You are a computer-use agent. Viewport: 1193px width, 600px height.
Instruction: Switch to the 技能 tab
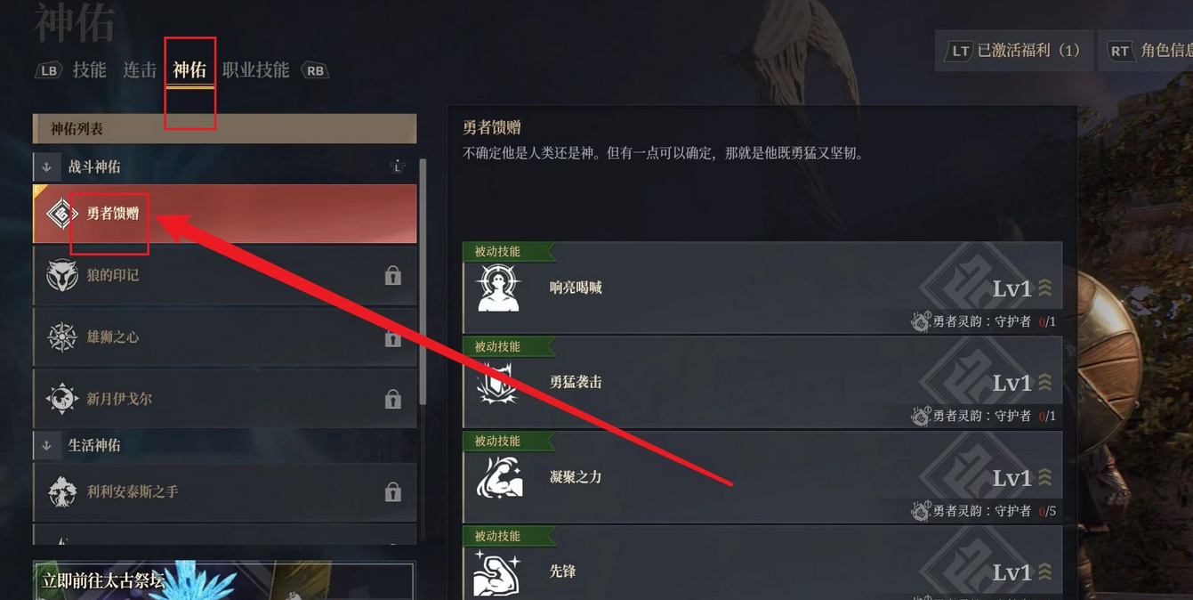click(x=89, y=70)
